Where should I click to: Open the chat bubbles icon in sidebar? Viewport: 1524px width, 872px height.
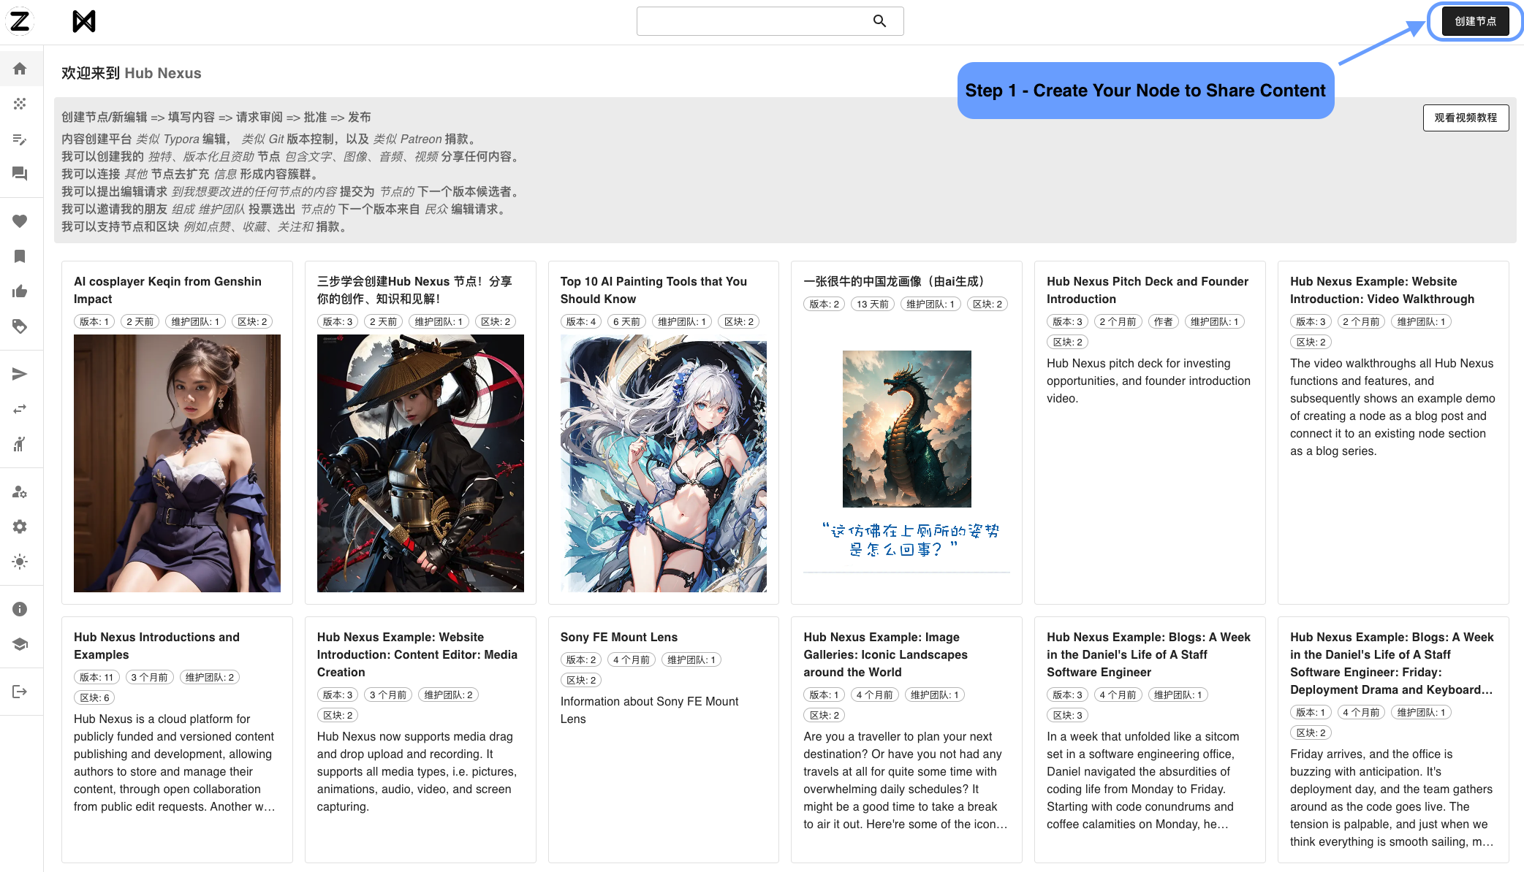(x=20, y=174)
